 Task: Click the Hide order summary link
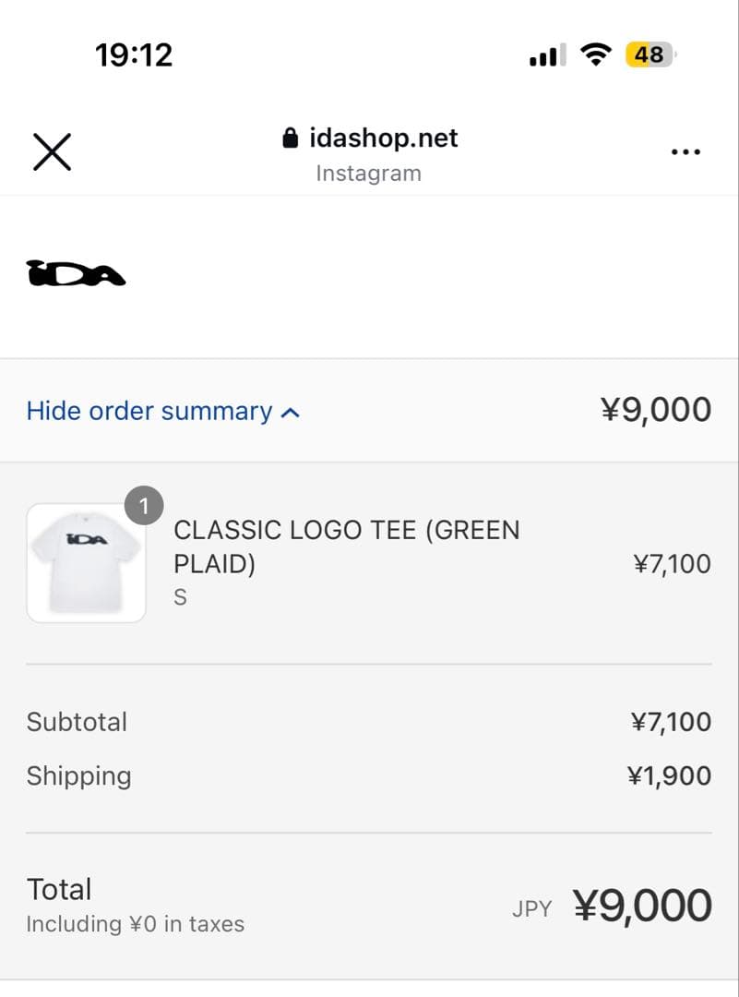pos(148,411)
